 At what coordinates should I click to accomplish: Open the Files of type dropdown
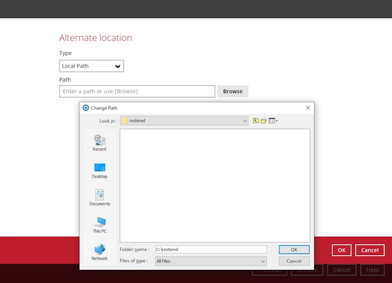tap(211, 261)
